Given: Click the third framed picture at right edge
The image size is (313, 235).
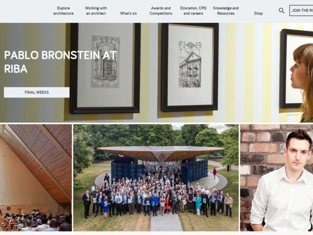Looking at the screenshot, I should (x=296, y=69).
